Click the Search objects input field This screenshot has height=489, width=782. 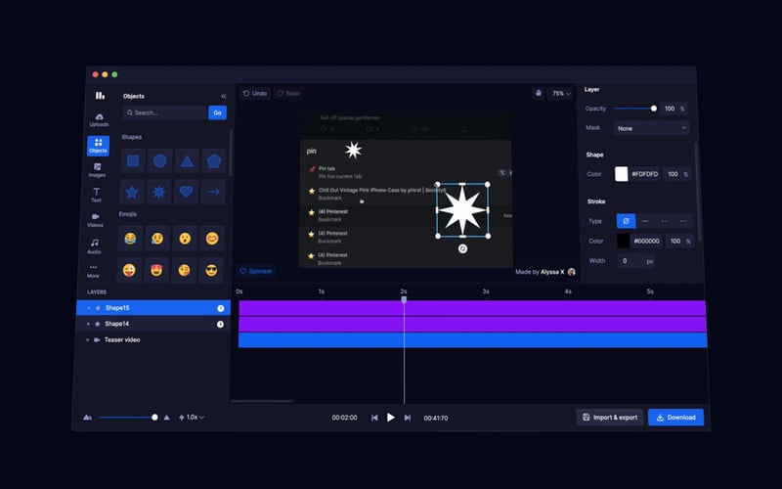click(165, 112)
